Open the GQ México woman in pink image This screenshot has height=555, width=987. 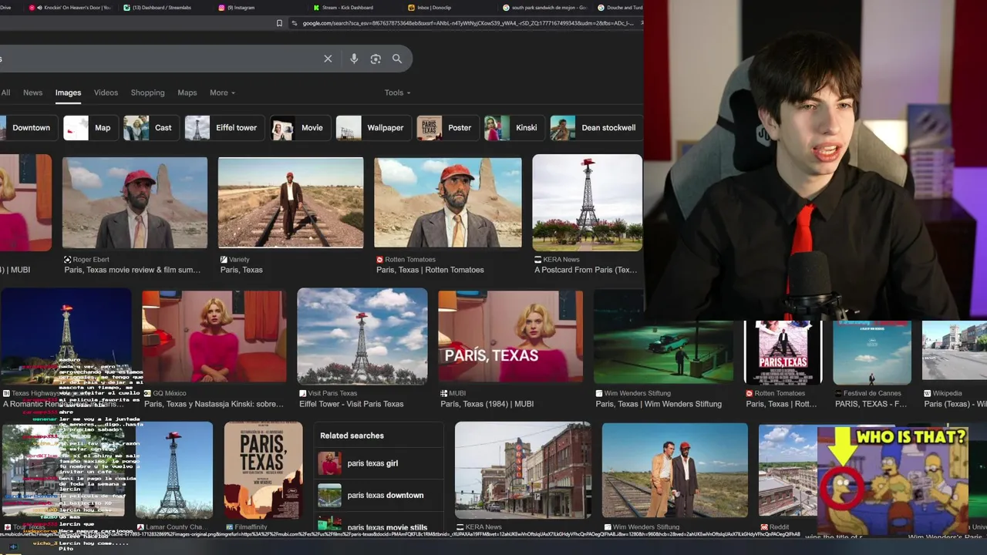tap(214, 336)
